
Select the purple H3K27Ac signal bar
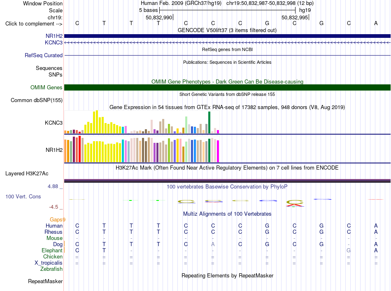[x=227, y=181]
